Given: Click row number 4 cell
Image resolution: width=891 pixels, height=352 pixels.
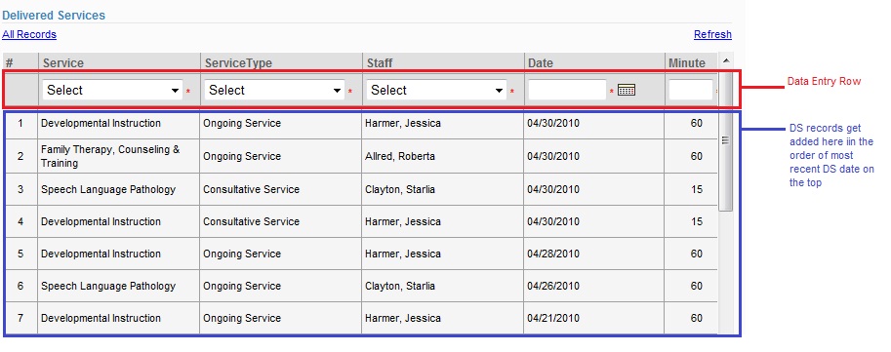Looking at the screenshot, I should [x=20, y=221].
